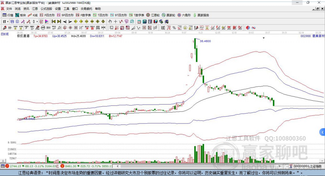Expand the blue side panel arrow
Screen dimensions: 325x176
[322, 132]
